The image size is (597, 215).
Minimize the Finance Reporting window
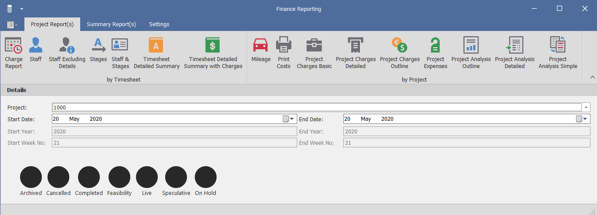534,8
